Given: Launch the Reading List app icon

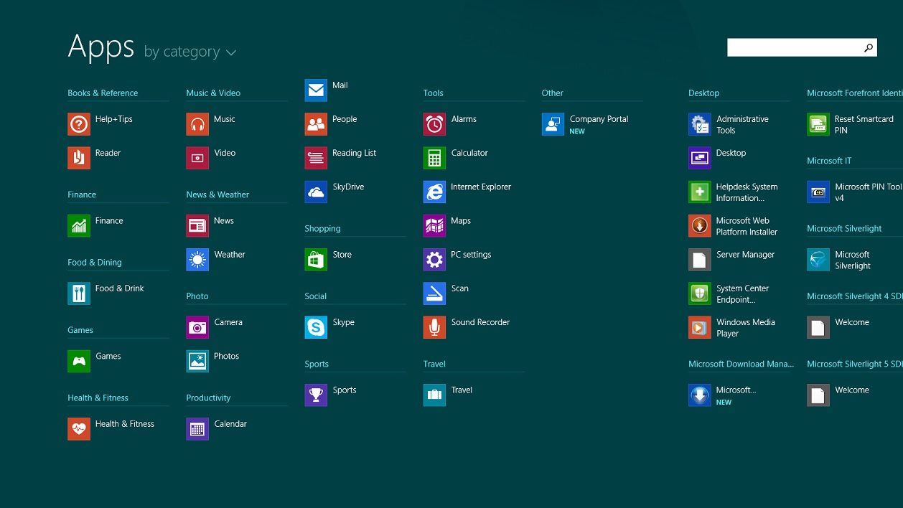Looking at the screenshot, I should (316, 158).
